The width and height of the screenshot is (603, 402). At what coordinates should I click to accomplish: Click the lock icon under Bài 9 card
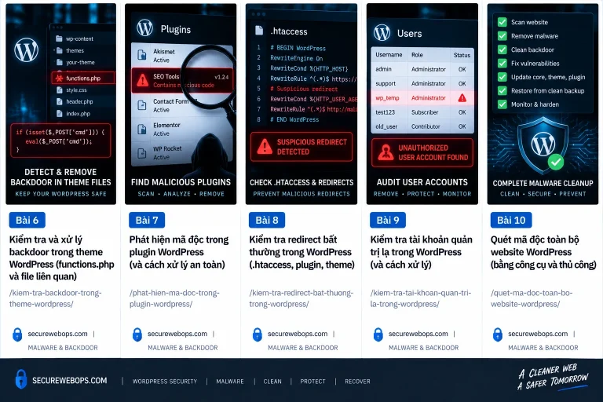click(x=378, y=334)
